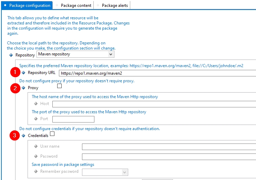
Task: Click the Repository URL text field
Action: pos(157,73)
